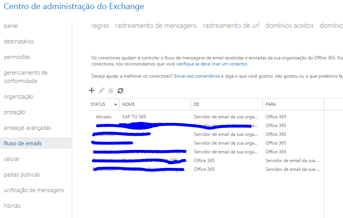343x218 pixels.
Task: Select híbrido in the left menu
Action: (12, 206)
